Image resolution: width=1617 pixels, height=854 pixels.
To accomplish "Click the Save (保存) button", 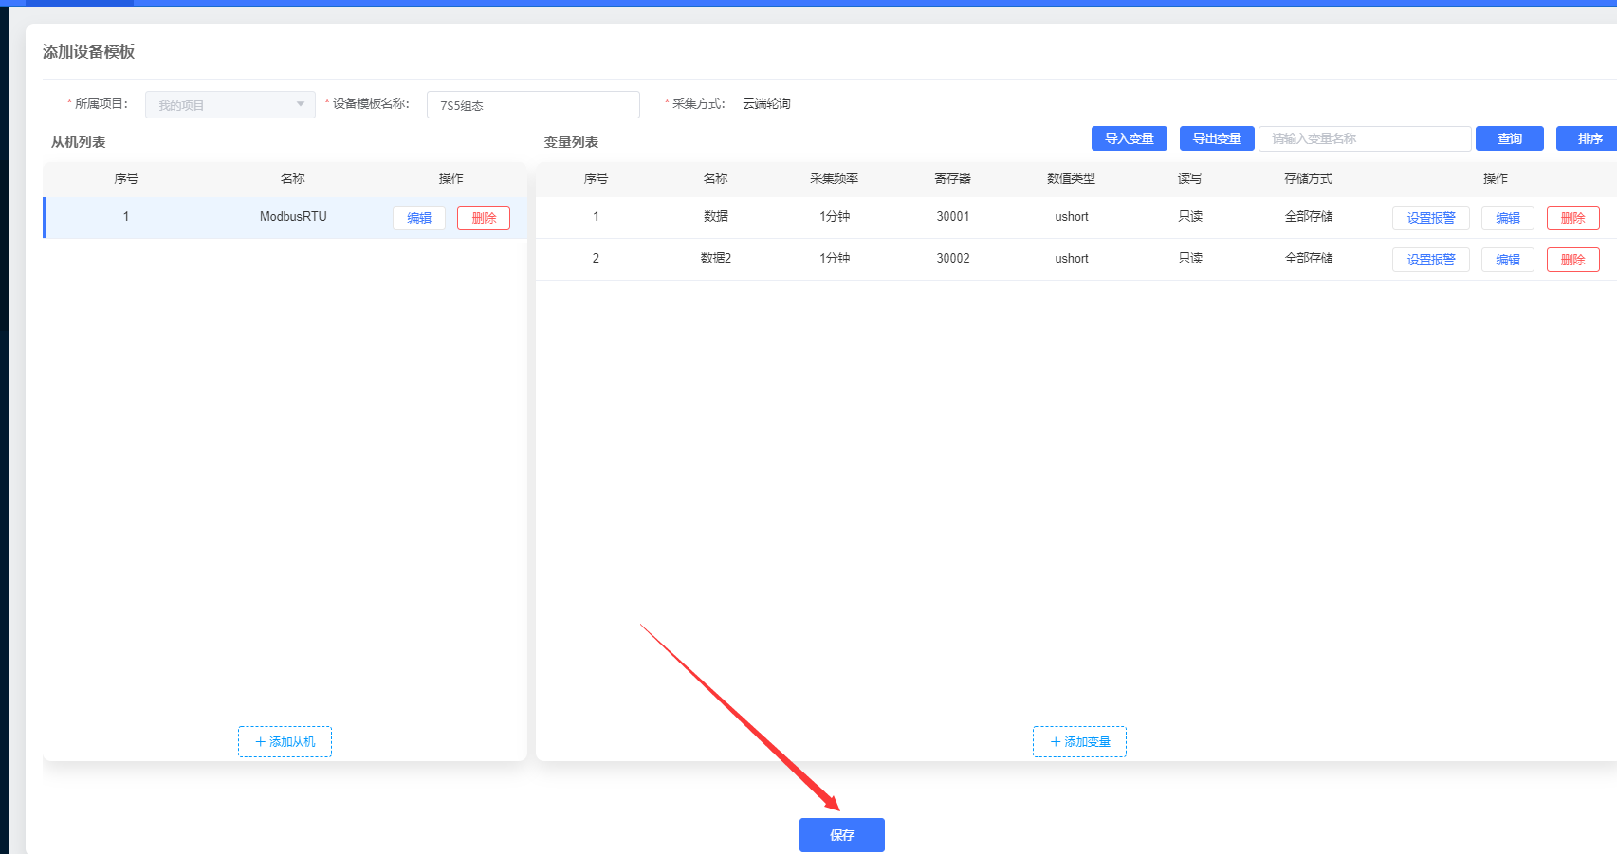I will 841,834.
